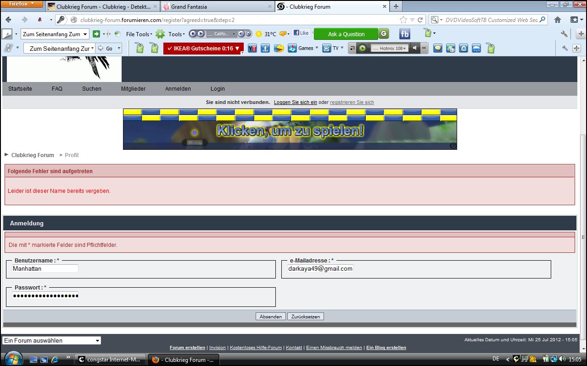This screenshot has height=366, width=587.
Task: Play the Hotmix 108 radio stream
Action: click(363, 48)
